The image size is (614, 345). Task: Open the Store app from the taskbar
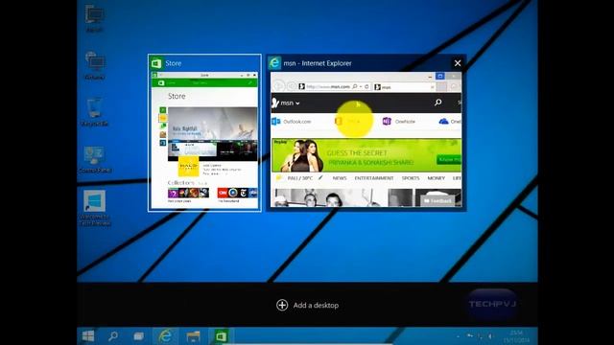pyautogui.click(x=222, y=336)
